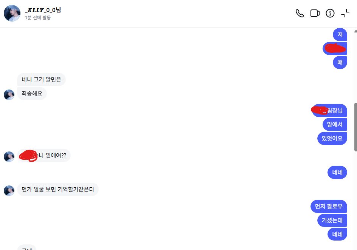Start a video call with the camera icon

(x=315, y=13)
